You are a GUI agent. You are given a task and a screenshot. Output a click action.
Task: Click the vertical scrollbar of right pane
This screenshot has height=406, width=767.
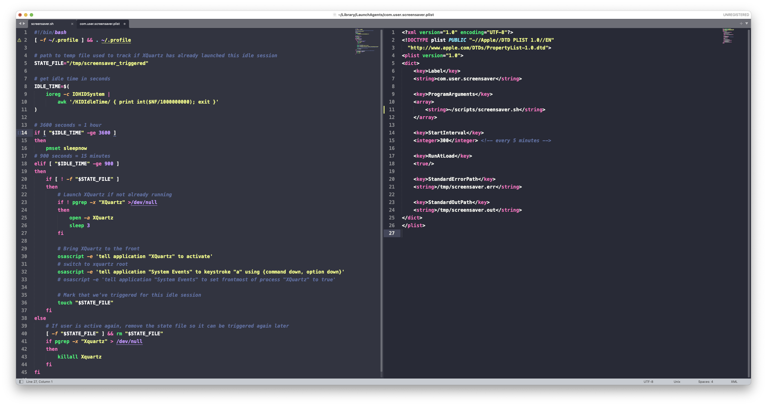point(748,203)
